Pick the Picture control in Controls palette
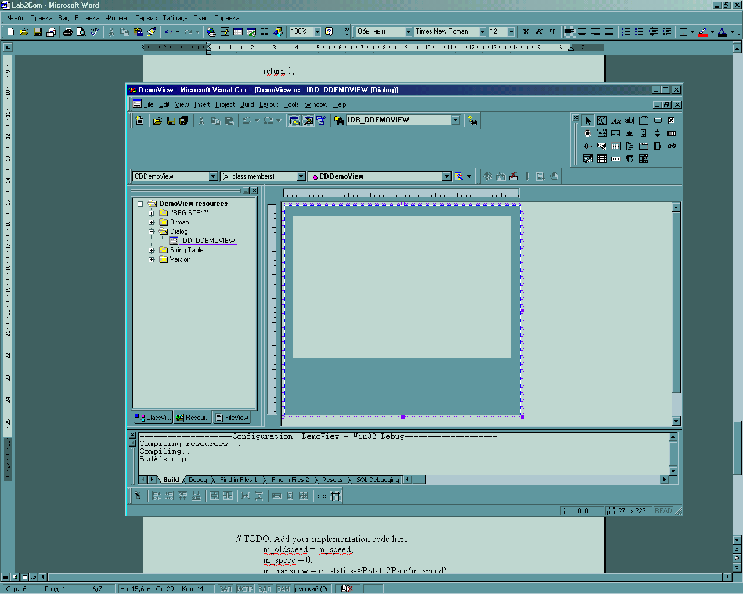Image resolution: width=743 pixels, height=594 pixels. click(602, 121)
